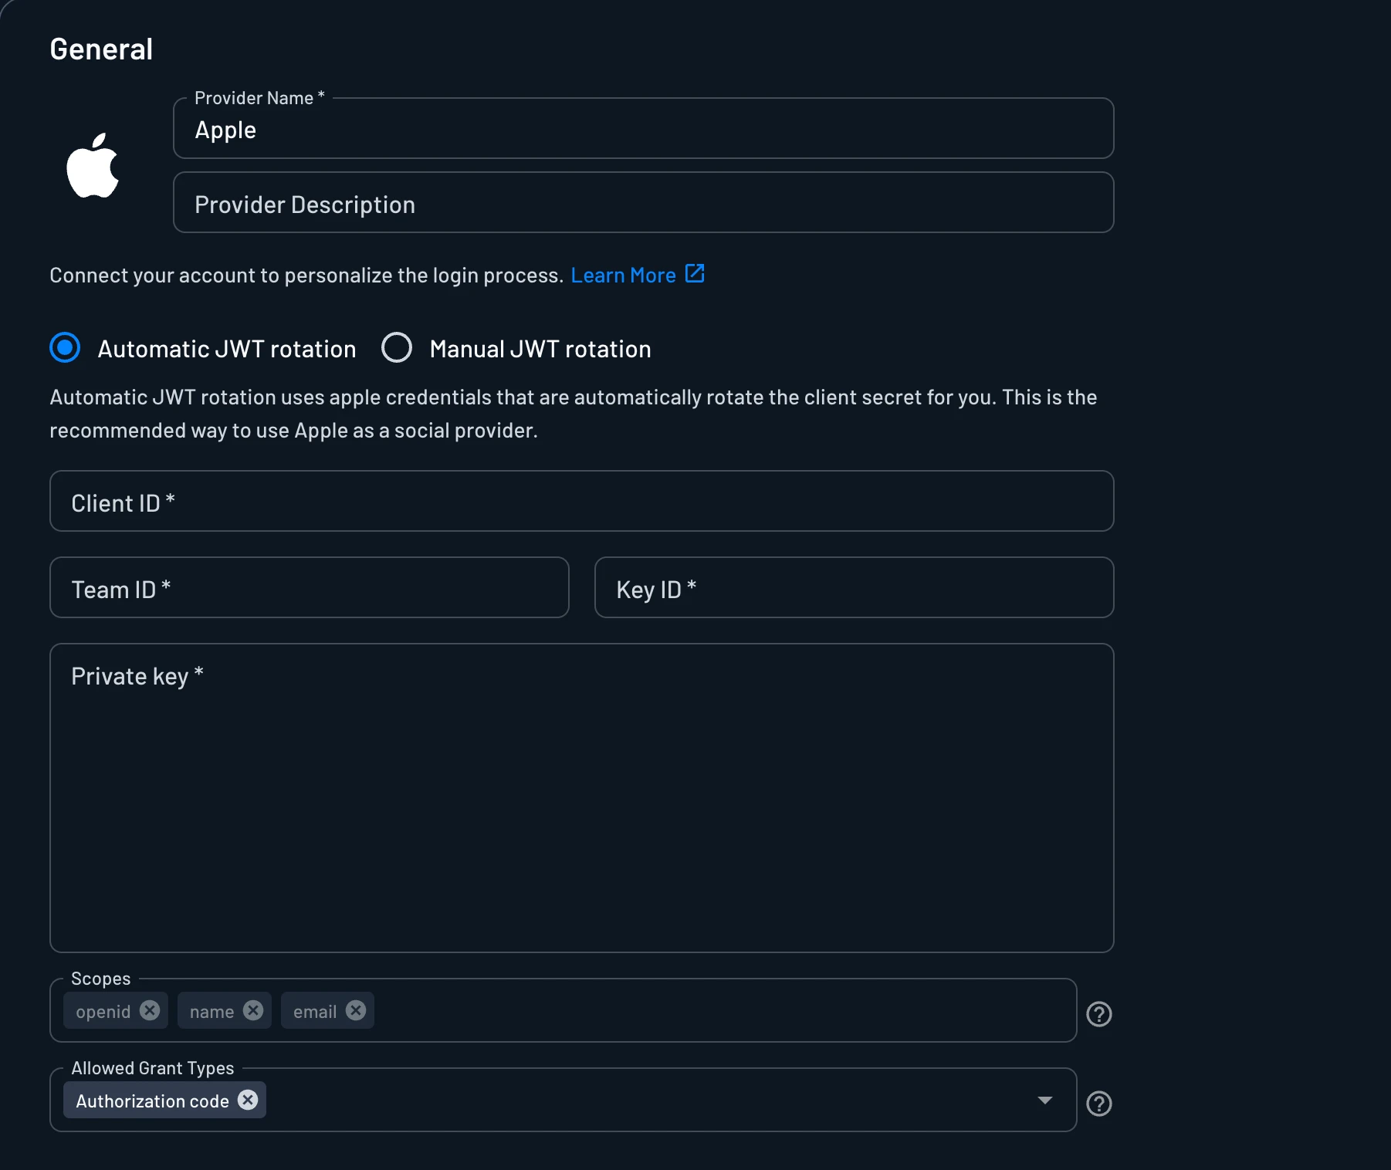Show help for Allowed Grant Types
The width and height of the screenshot is (1391, 1170).
pos(1099,1104)
